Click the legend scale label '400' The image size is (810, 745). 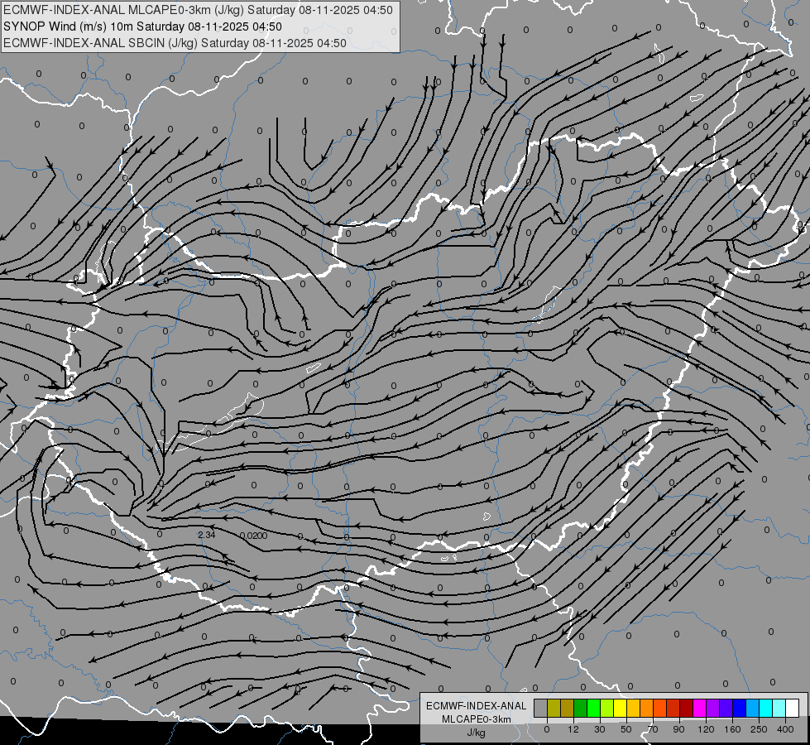click(x=785, y=729)
